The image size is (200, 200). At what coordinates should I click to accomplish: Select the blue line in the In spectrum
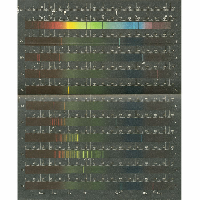[x=121, y=186]
